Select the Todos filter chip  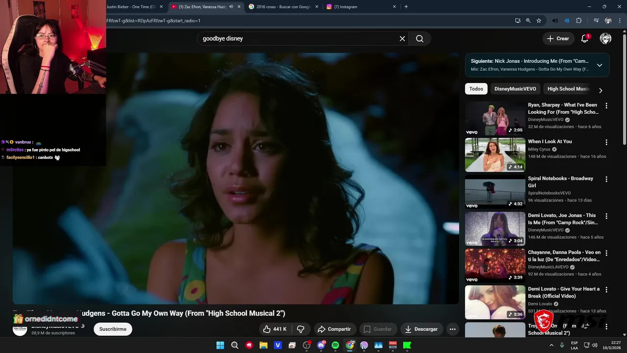[x=476, y=89]
